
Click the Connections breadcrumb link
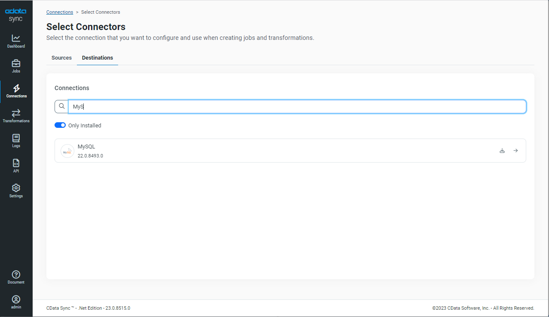[x=60, y=12]
